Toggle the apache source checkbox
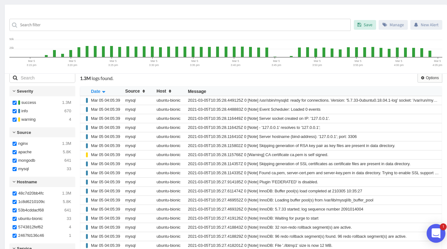Image resolution: width=447 pixels, height=249 pixels. click(14, 152)
